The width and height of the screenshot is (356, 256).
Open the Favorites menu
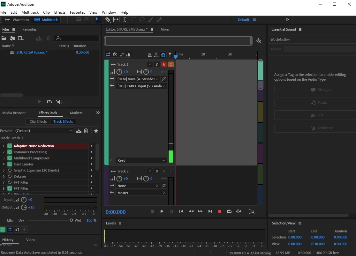click(x=77, y=12)
